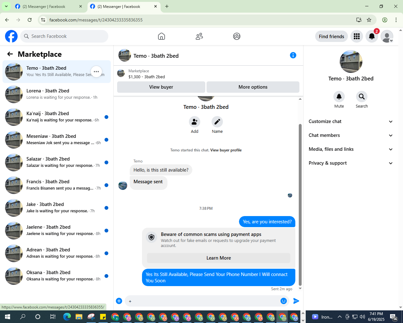Select the second Messenger browser tab

(123, 6)
